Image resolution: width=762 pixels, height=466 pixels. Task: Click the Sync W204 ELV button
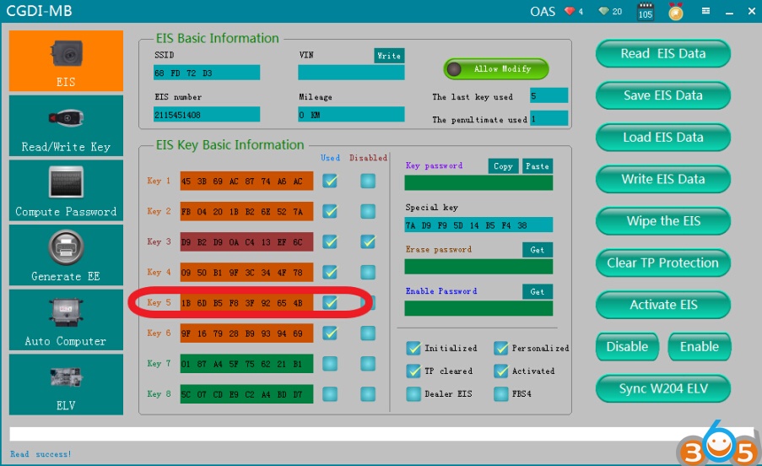[x=663, y=388]
